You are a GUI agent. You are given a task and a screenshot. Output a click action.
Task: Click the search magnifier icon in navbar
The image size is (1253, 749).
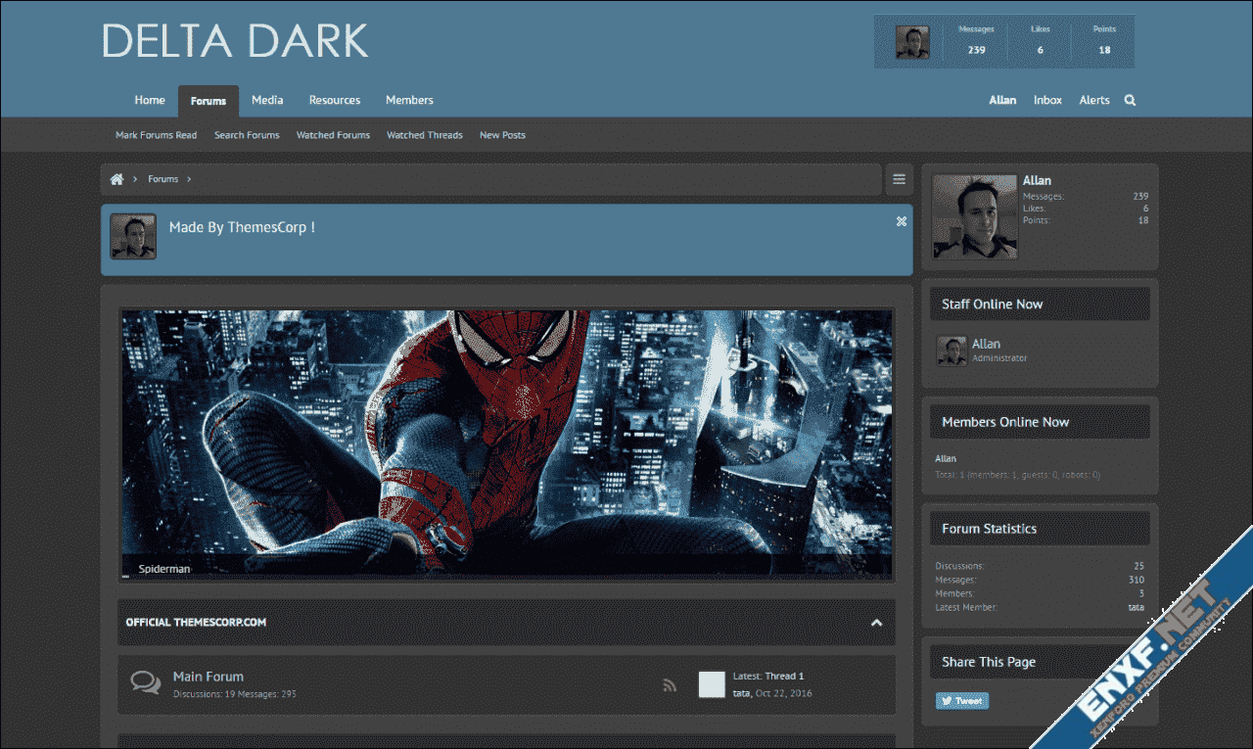pos(1130,100)
